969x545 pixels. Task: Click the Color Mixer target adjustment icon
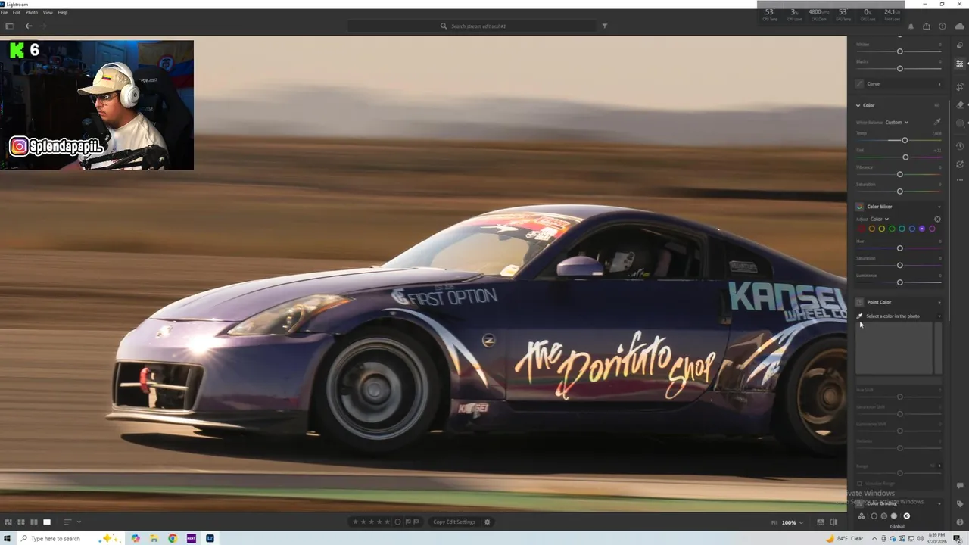(x=937, y=219)
